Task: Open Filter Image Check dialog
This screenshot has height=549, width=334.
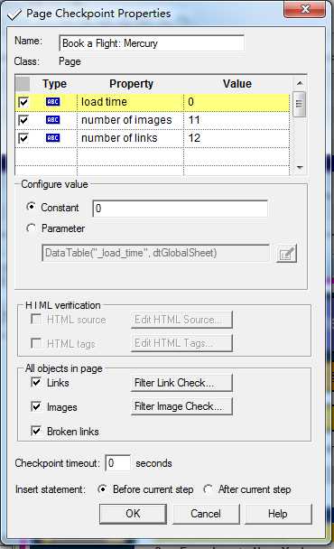Action: [x=181, y=406]
